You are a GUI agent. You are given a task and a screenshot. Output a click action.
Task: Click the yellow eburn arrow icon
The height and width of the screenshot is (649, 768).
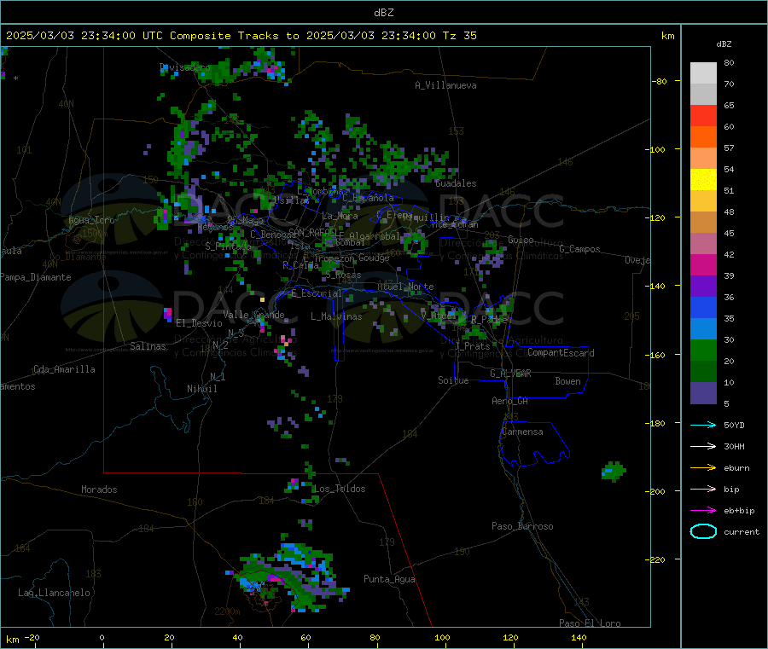703,467
